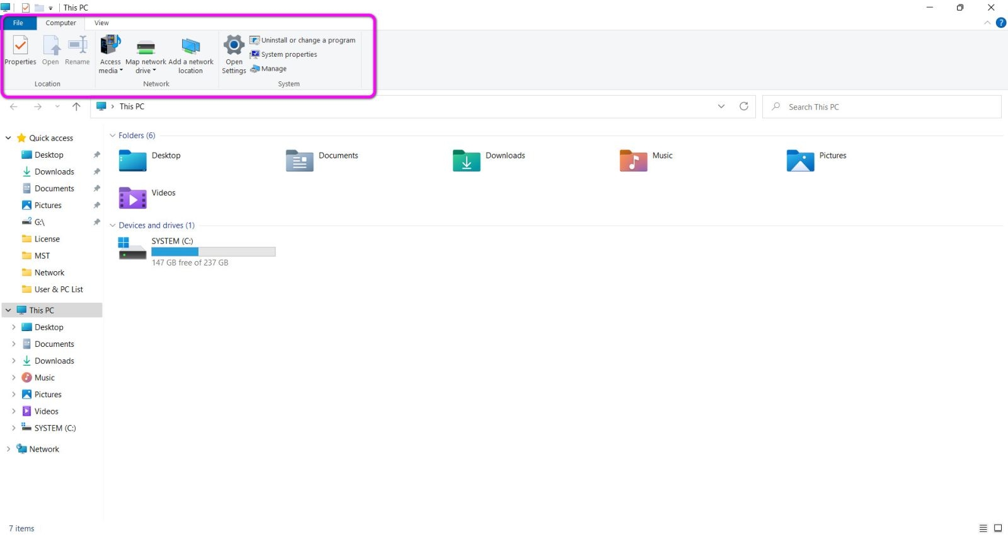Select the Pictures folder icon in content
Image resolution: width=1008 pixels, height=536 pixels.
pyautogui.click(x=801, y=161)
